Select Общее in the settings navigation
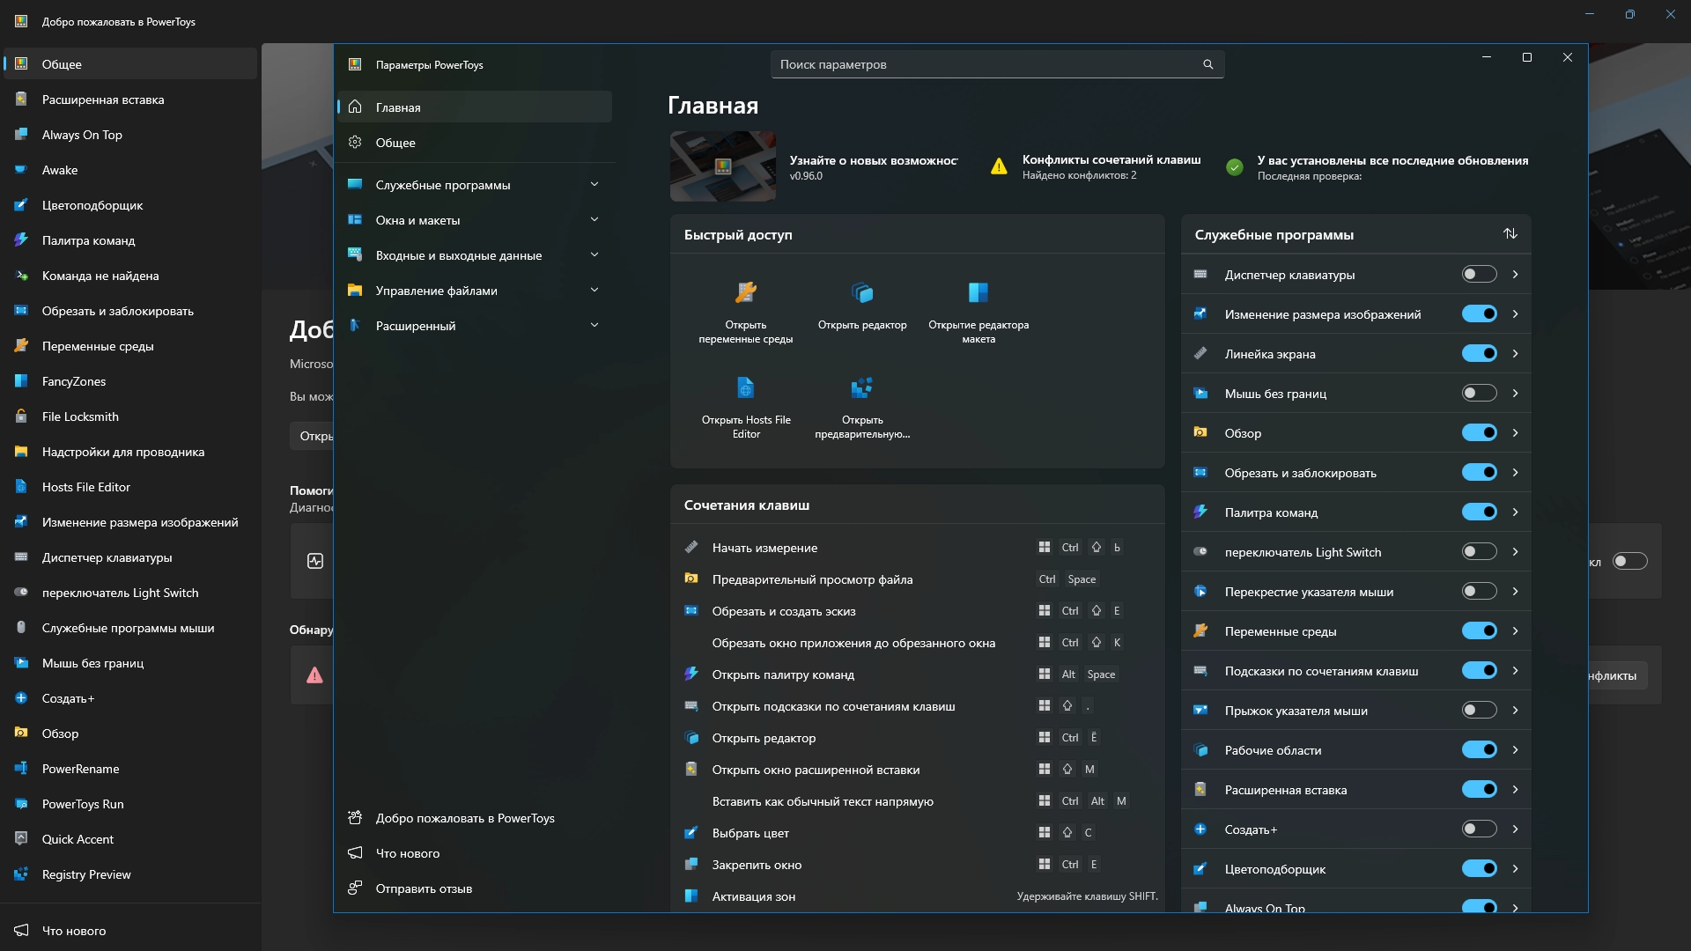Viewport: 1691px width, 951px height. [x=396, y=143]
